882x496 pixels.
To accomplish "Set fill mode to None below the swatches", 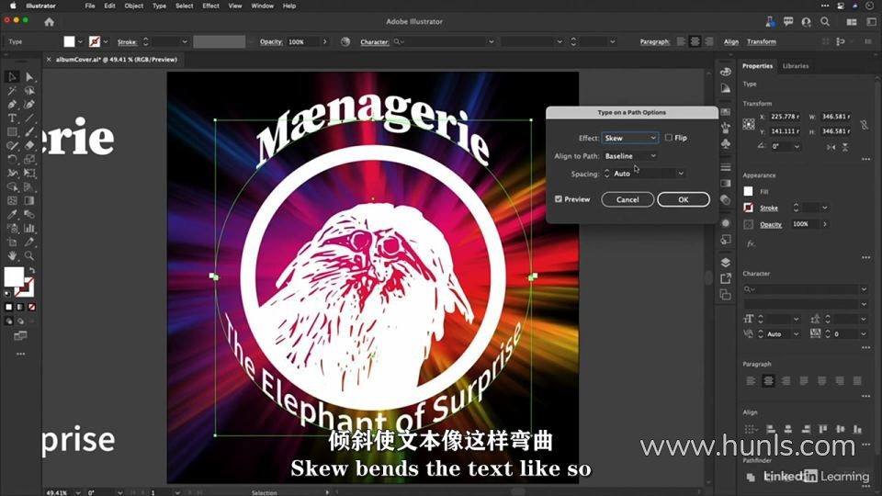I will [31, 307].
